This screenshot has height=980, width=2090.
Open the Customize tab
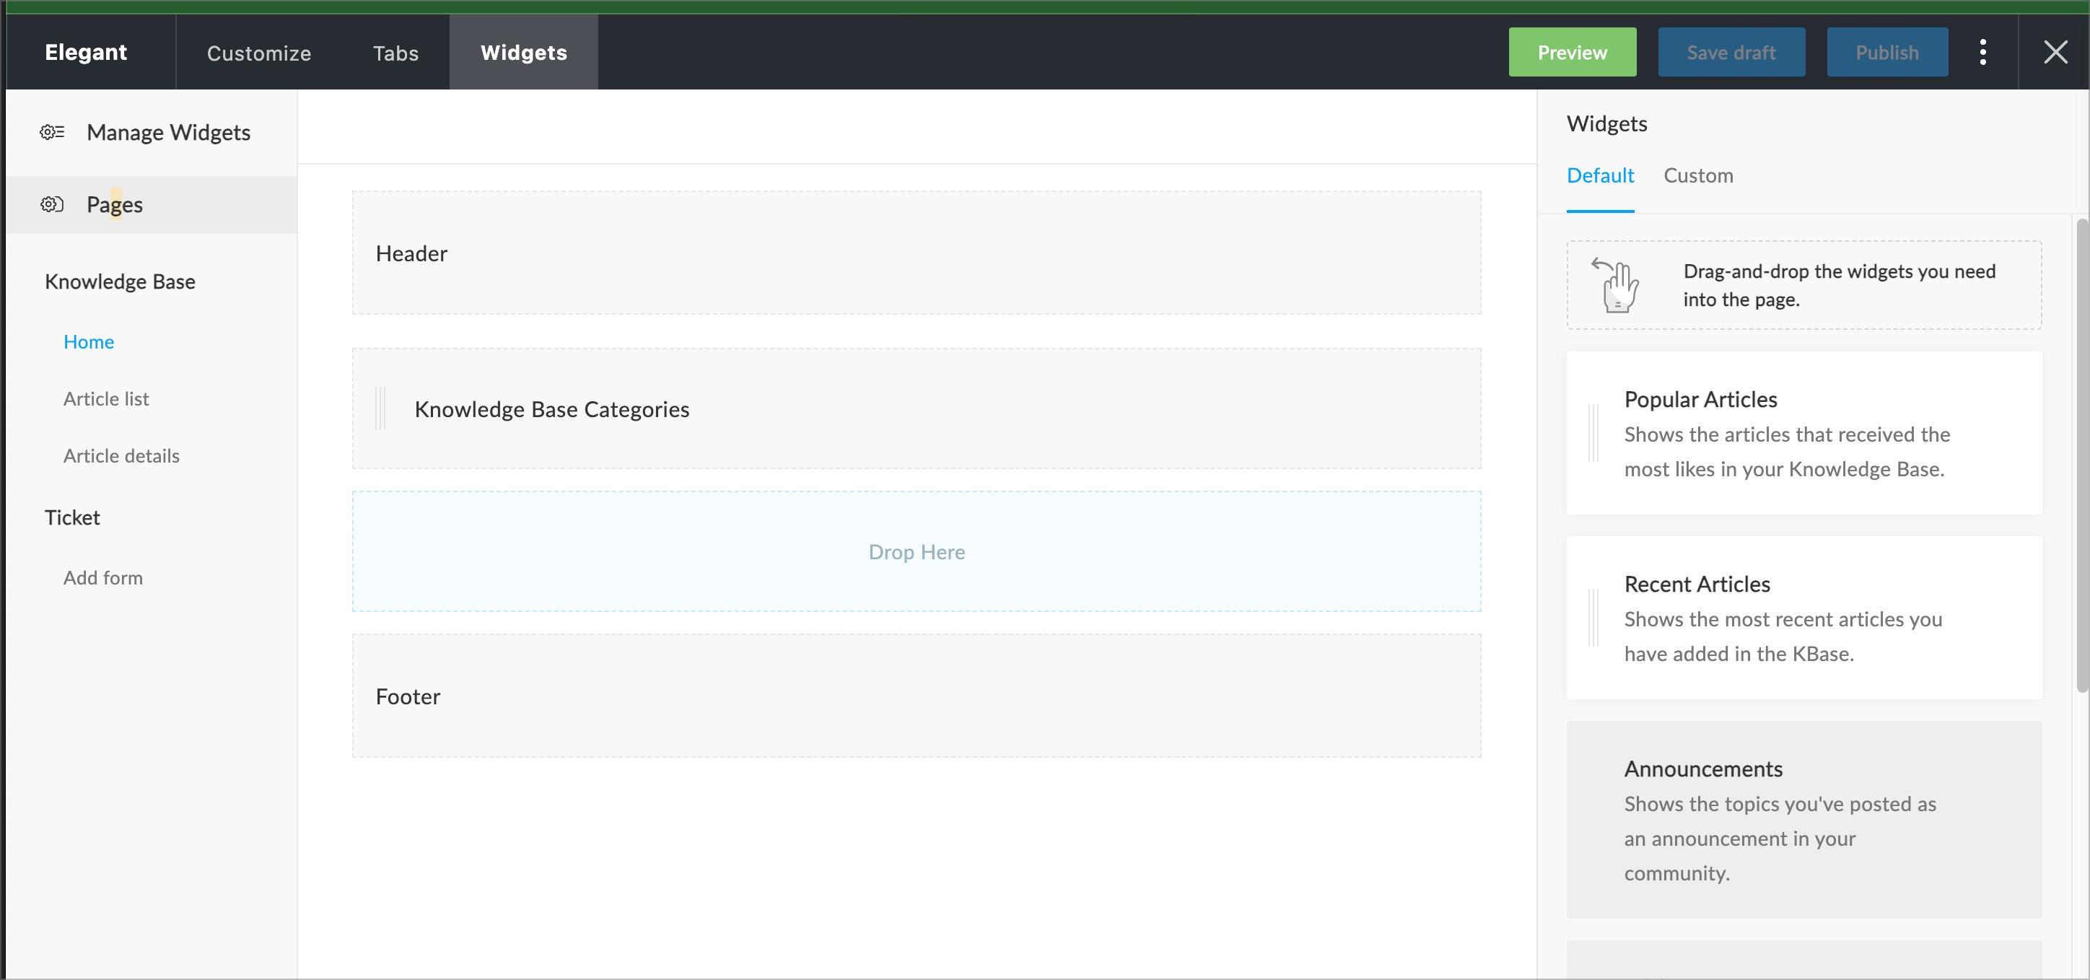pyautogui.click(x=259, y=53)
